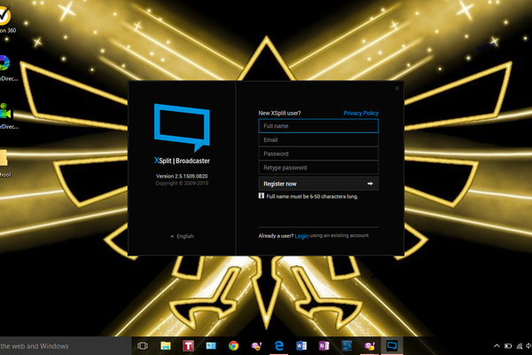532x355 pixels.
Task: Click into the Retype password field
Action: (318, 168)
